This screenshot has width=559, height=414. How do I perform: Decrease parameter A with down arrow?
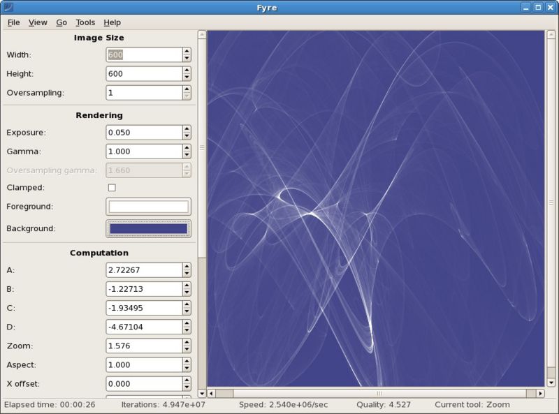click(187, 274)
